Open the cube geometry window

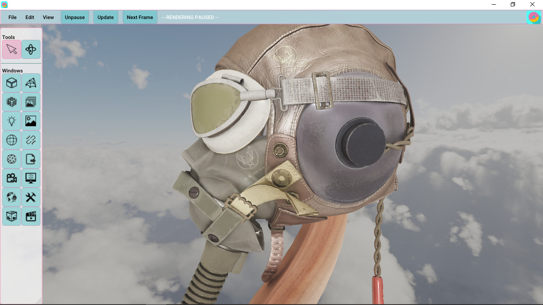(11, 83)
